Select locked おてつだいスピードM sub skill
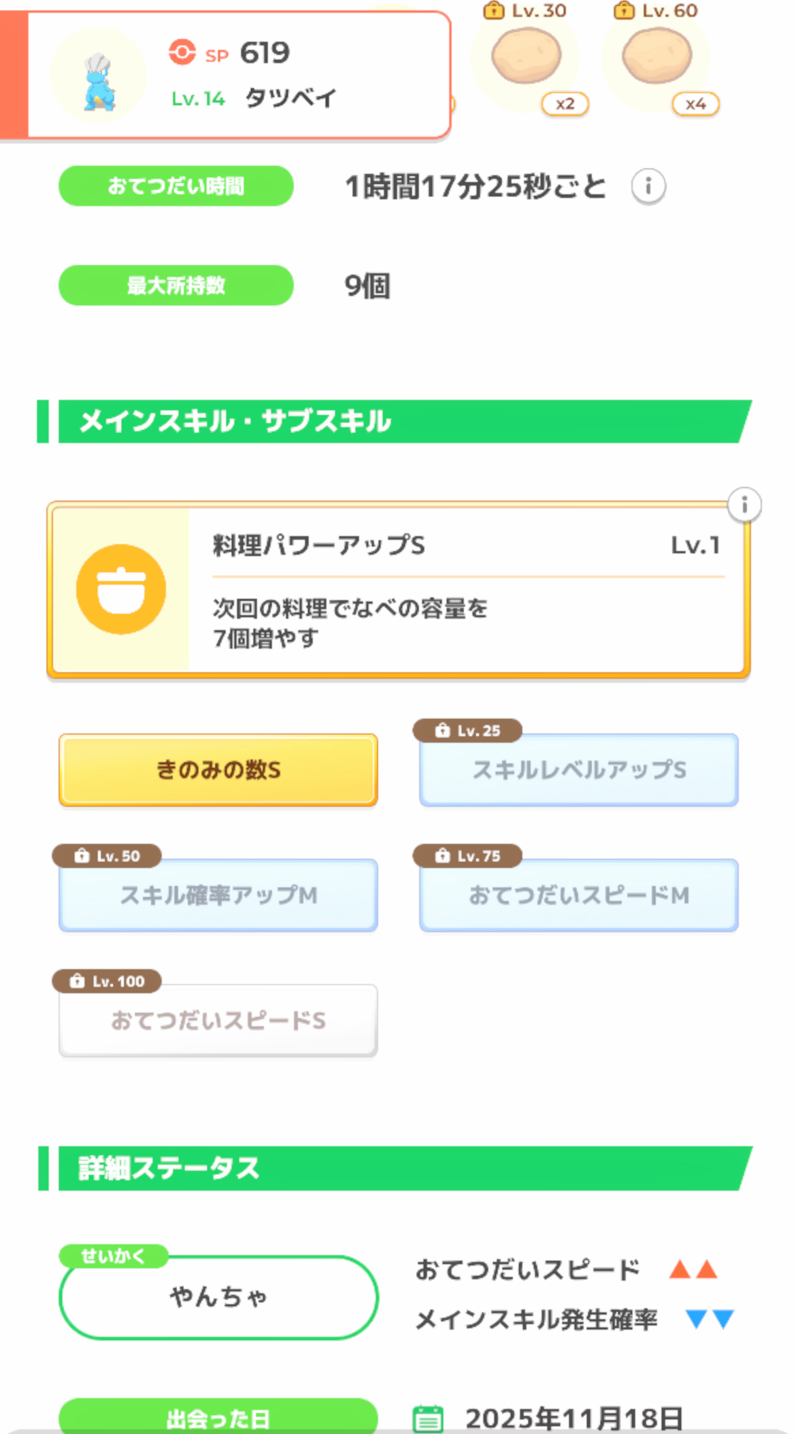 [x=578, y=895]
